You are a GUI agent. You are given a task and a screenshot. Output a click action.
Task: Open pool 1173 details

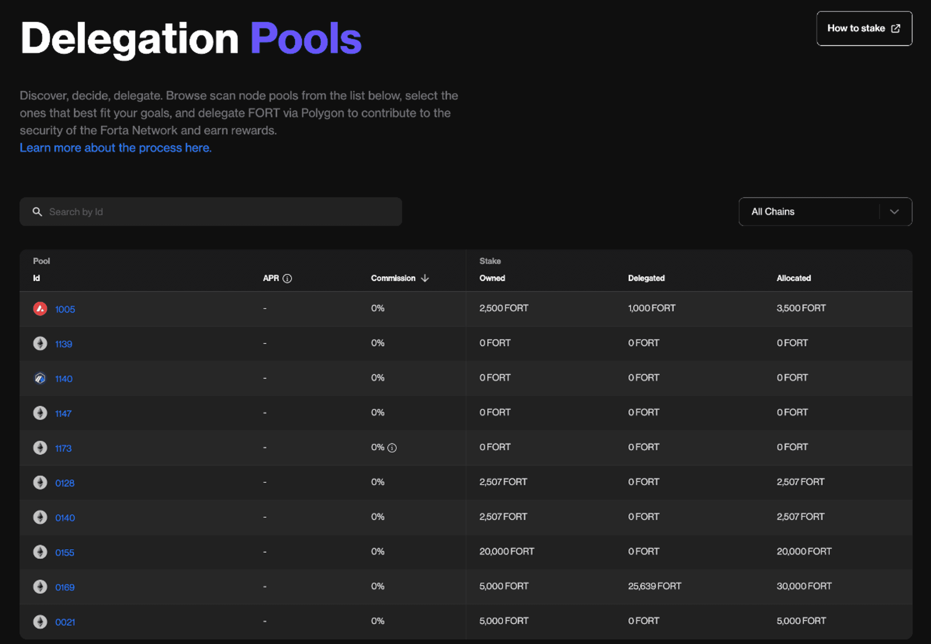pos(63,448)
